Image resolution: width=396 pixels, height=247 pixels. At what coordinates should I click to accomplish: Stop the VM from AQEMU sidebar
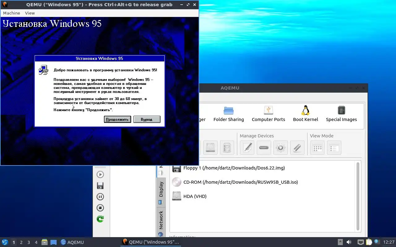[100, 208]
